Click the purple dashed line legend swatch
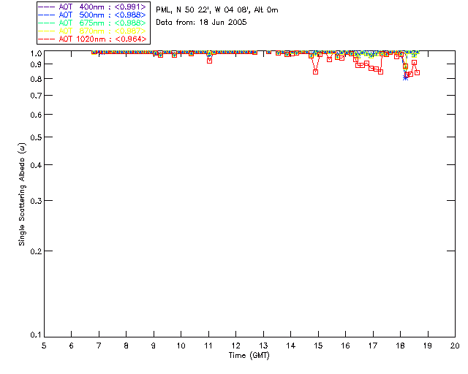This screenshot has height=374, width=468. (x=47, y=7)
